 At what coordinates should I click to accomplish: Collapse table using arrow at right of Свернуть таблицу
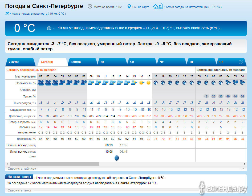[x=243, y=169]
